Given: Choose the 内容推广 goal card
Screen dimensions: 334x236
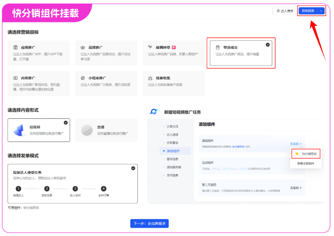Looking at the screenshot, I should coord(38,84).
